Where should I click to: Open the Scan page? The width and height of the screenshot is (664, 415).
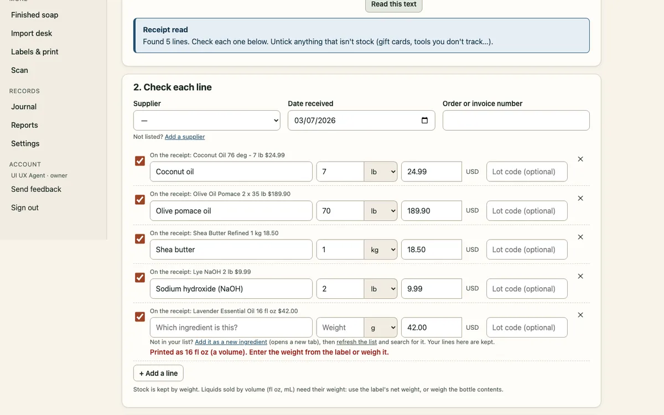19,70
